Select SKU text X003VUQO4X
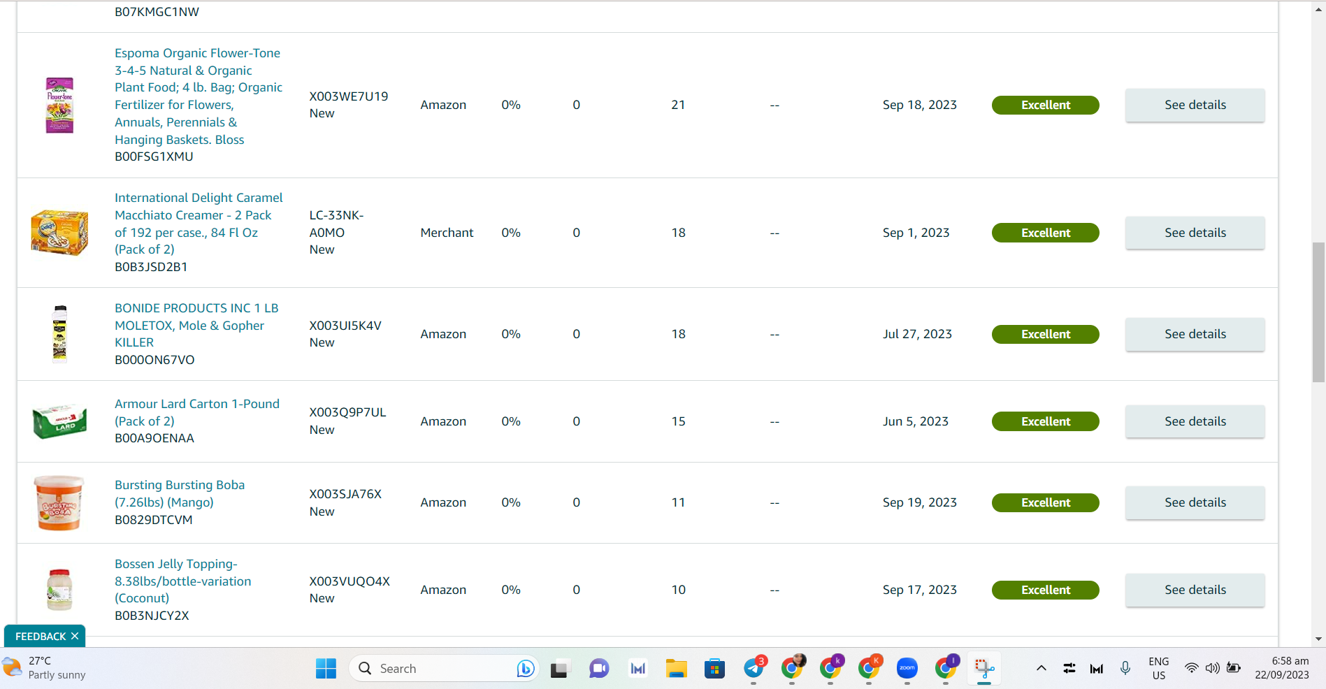1326x689 pixels. tap(349, 581)
